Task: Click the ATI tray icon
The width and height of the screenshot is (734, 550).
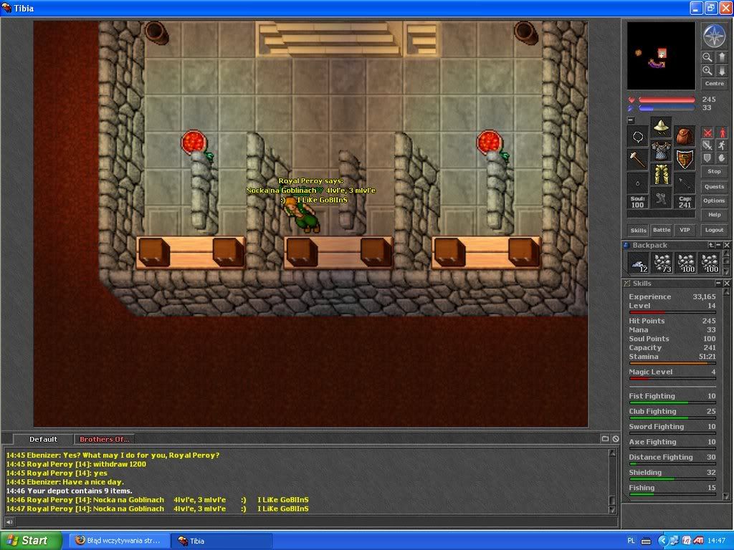Action: (x=698, y=541)
